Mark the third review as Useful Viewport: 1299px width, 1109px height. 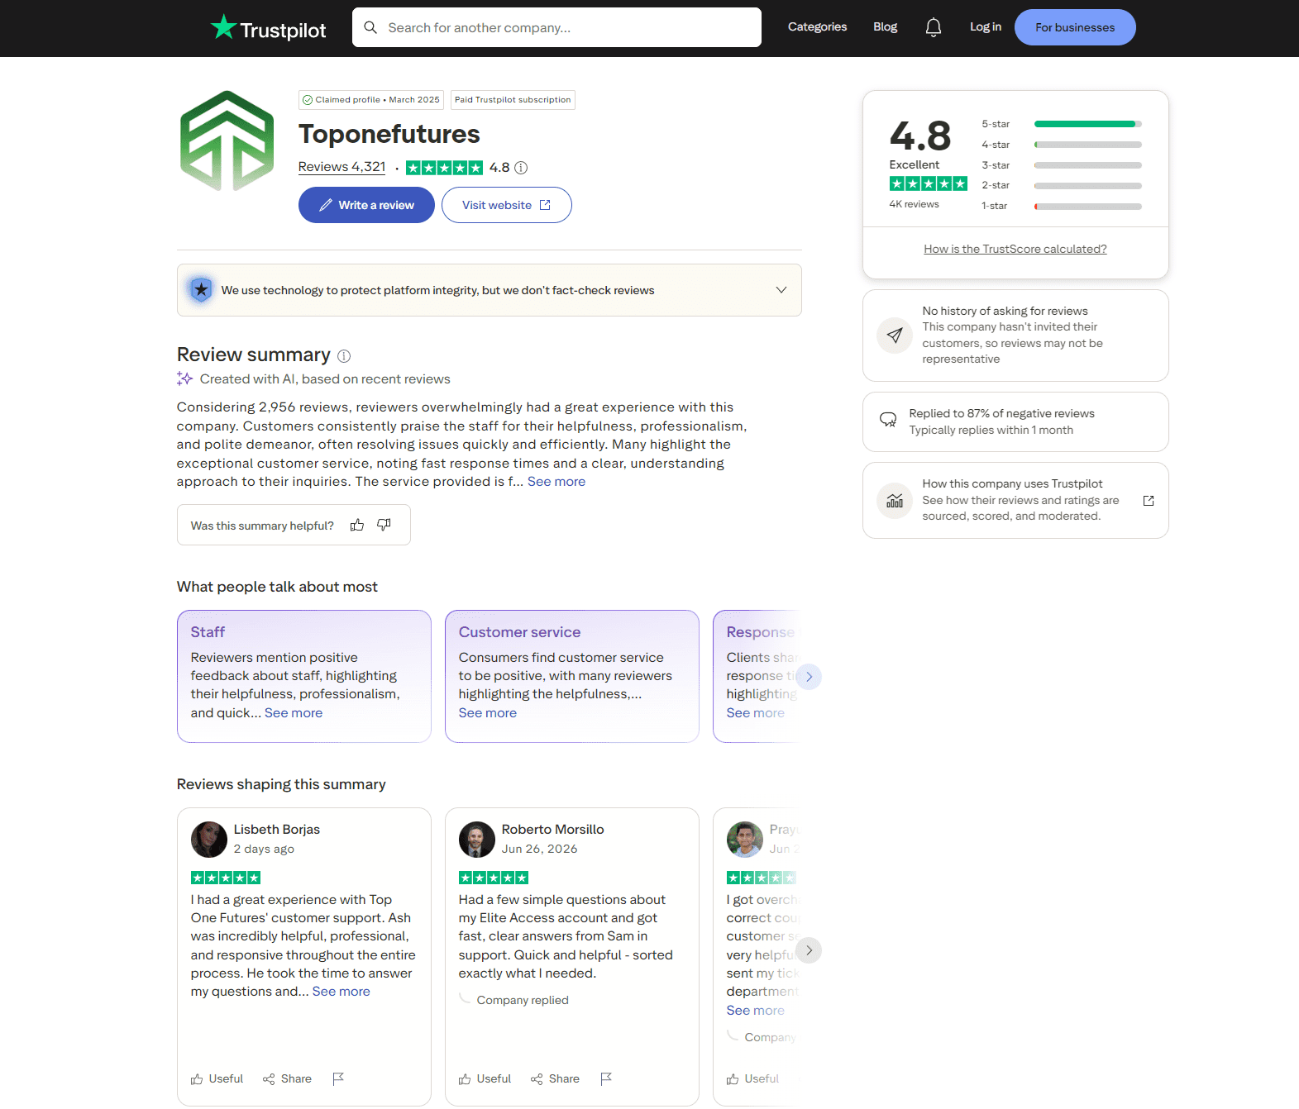point(752,1078)
